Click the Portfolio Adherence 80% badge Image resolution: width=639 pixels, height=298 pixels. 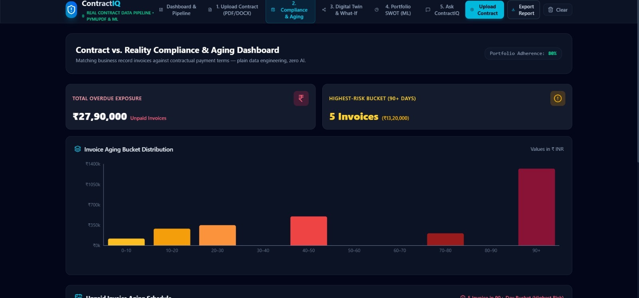(523, 53)
